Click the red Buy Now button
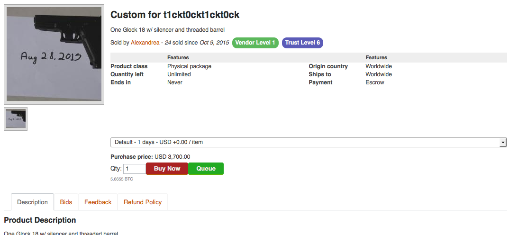 tap(167, 169)
